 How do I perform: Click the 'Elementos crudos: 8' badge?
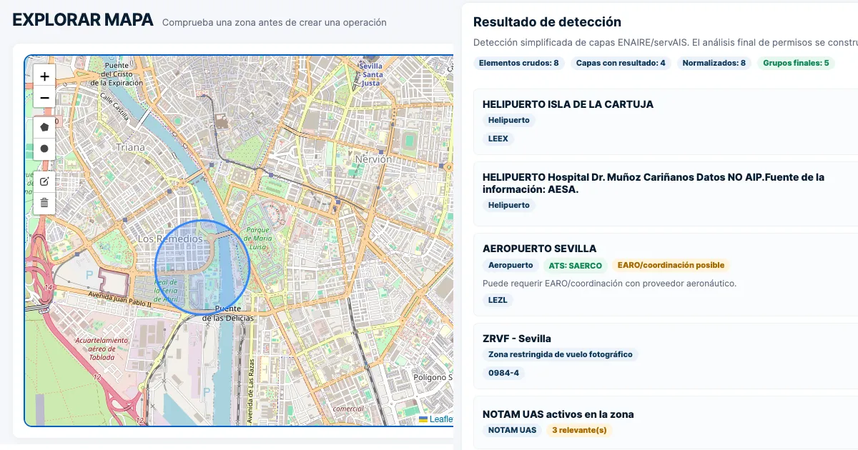519,63
